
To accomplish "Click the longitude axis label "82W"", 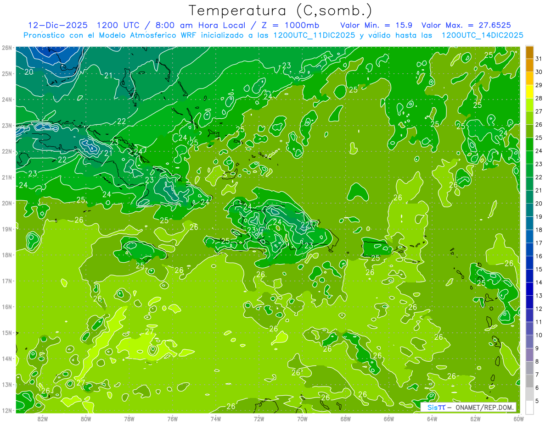I will (43, 419).
